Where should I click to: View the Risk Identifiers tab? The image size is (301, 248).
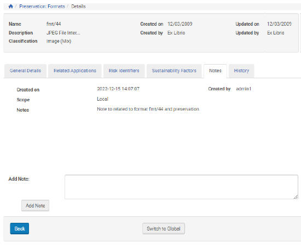(x=124, y=71)
